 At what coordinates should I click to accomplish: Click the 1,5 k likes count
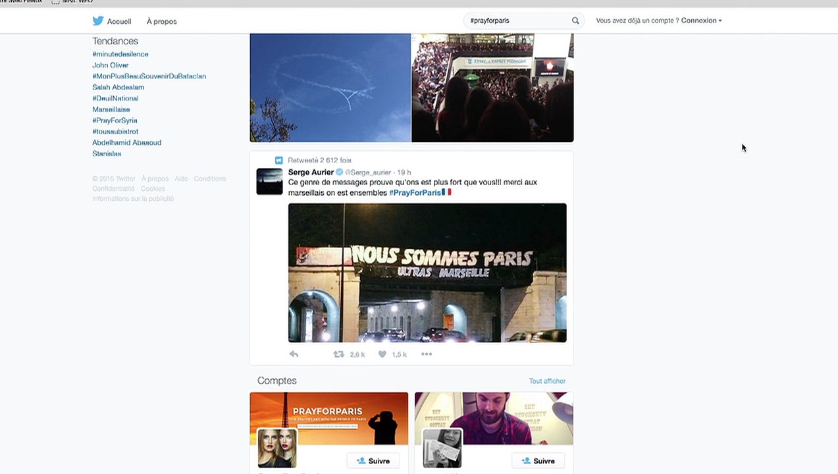pyautogui.click(x=400, y=354)
